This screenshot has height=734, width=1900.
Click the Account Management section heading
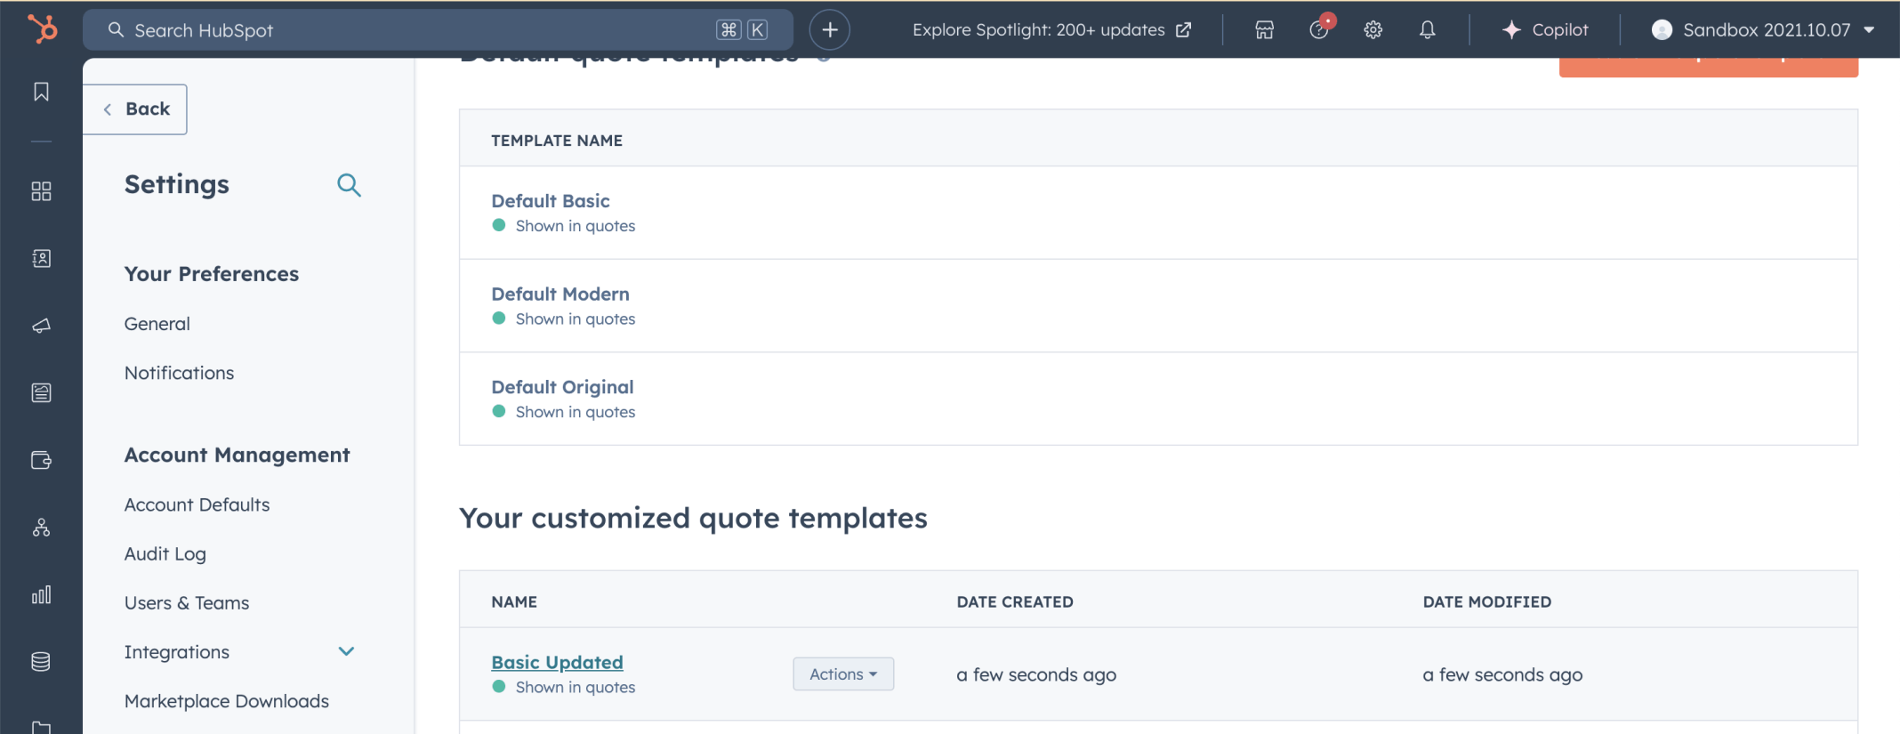(237, 455)
